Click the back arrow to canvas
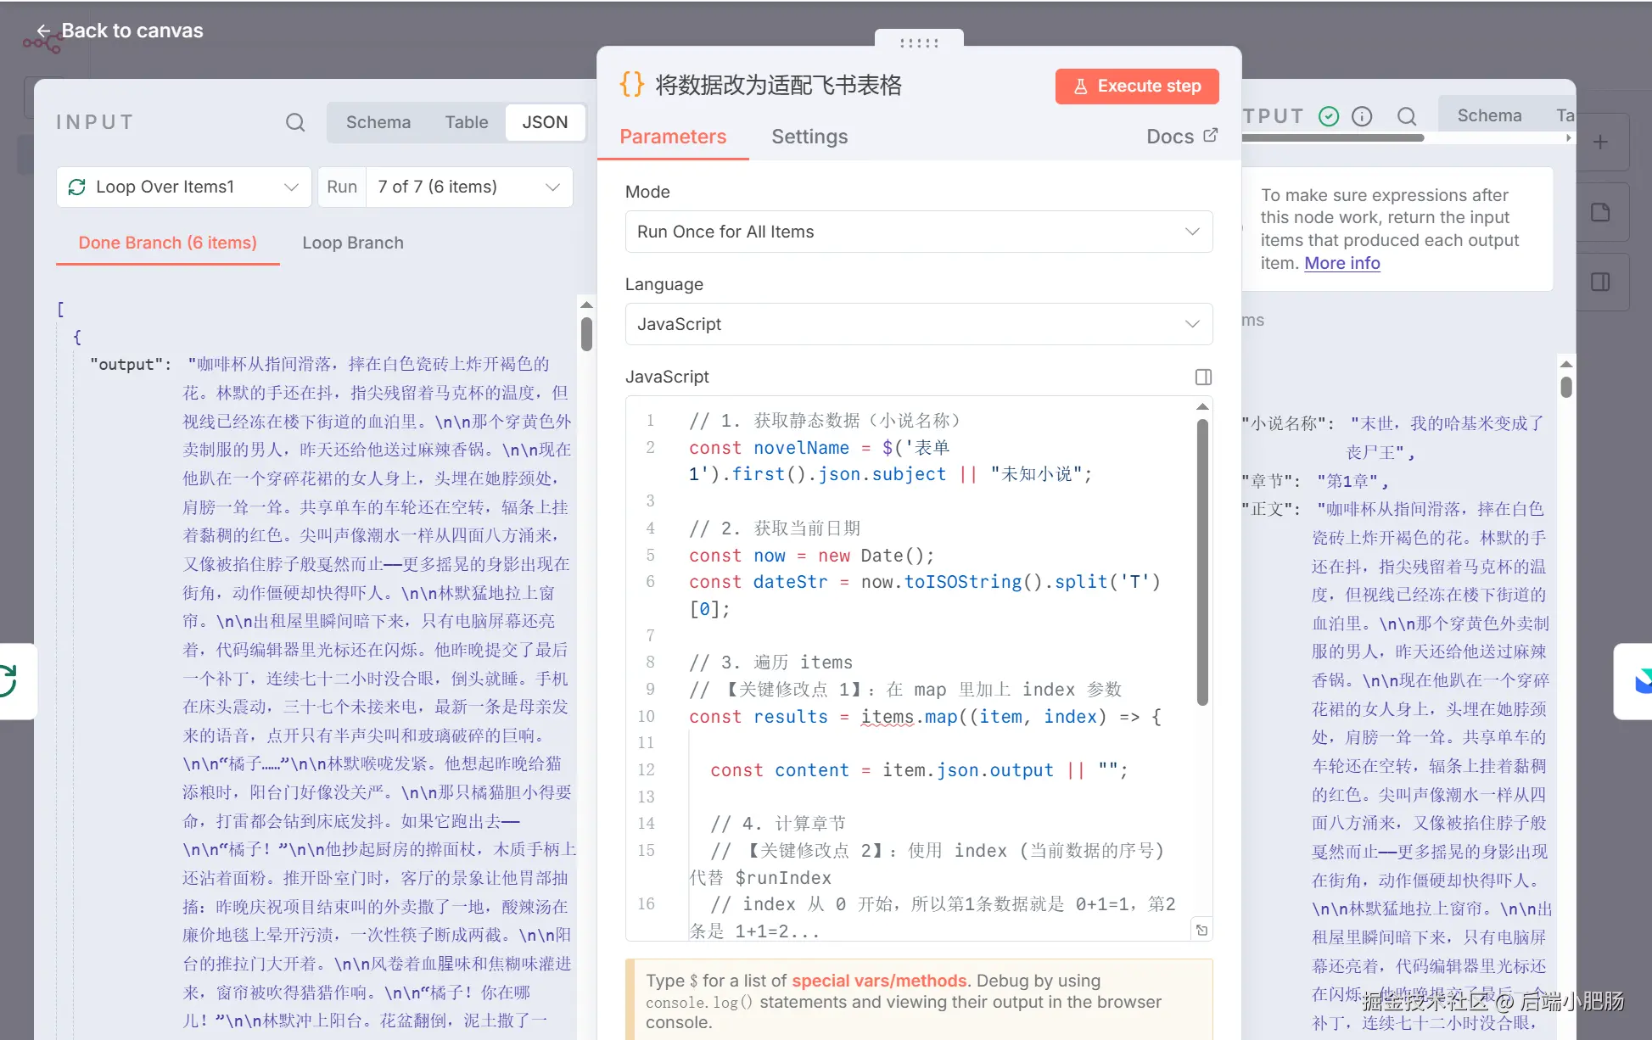 tap(43, 31)
